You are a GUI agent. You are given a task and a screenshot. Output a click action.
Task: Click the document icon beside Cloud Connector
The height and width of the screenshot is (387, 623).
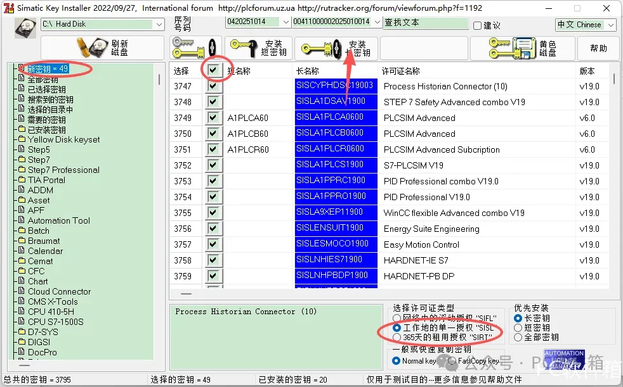coord(22,291)
